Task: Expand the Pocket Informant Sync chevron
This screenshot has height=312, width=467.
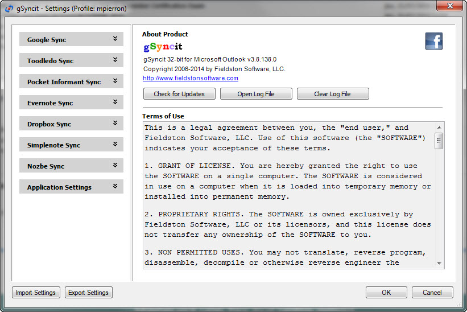Action: coord(115,81)
